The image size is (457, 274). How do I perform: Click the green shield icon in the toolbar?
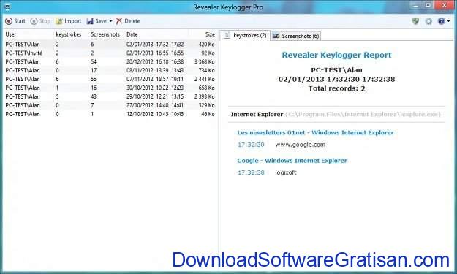click(415, 21)
